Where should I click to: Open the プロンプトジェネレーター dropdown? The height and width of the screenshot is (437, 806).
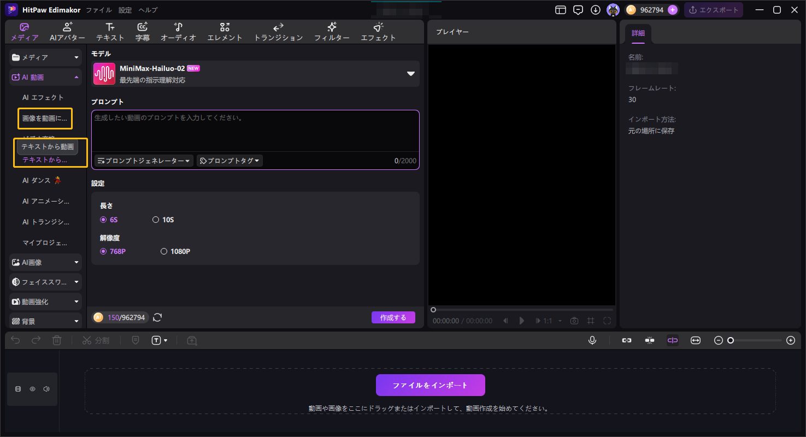coord(143,160)
